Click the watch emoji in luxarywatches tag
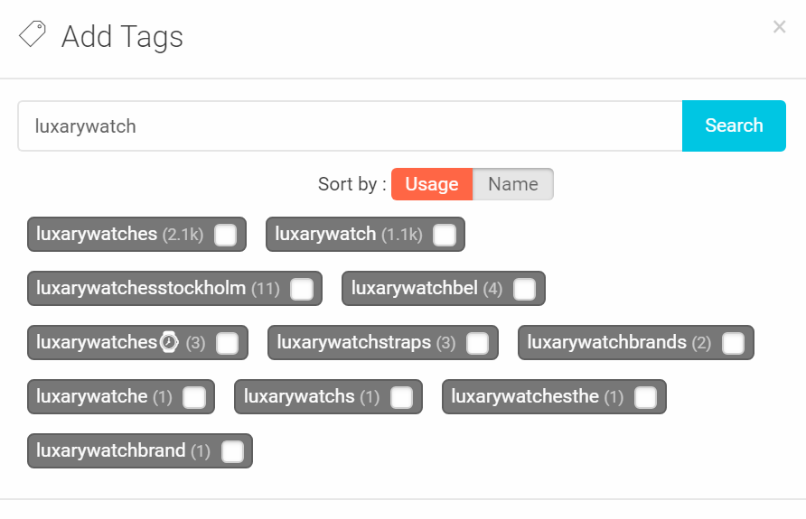Viewport: 806px width, 519px height. point(169,343)
